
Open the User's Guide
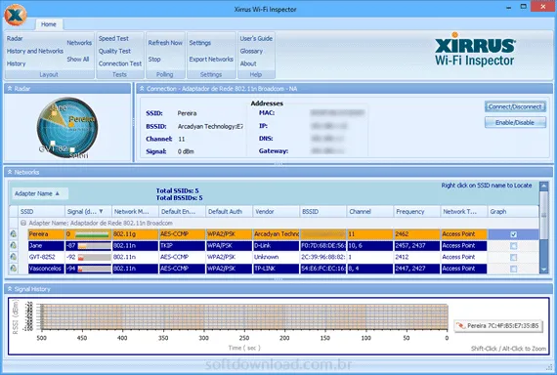coord(256,38)
